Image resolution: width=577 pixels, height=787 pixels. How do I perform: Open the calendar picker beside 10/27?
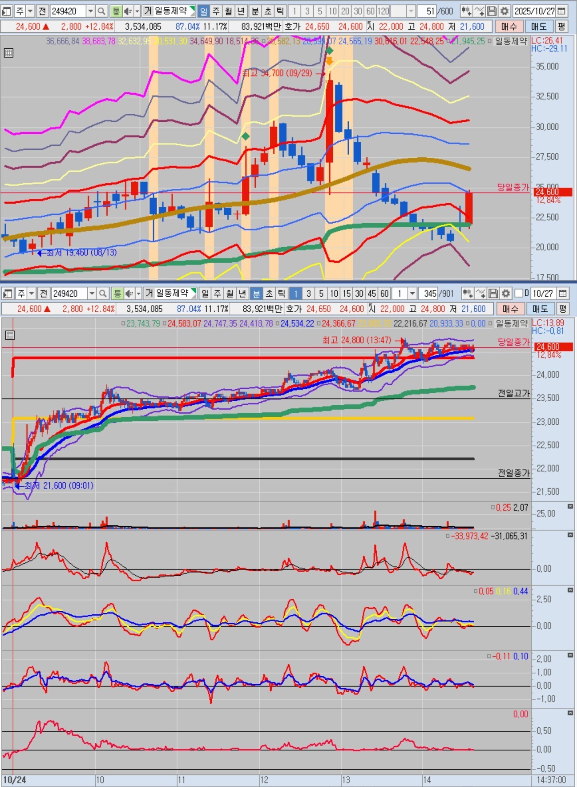click(563, 293)
